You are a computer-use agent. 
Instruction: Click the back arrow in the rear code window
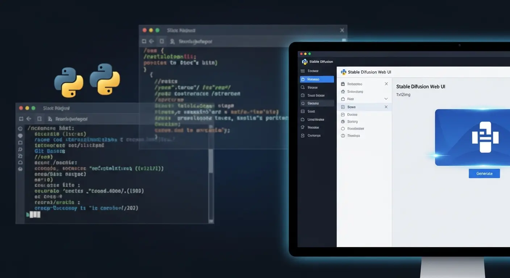tap(151, 42)
